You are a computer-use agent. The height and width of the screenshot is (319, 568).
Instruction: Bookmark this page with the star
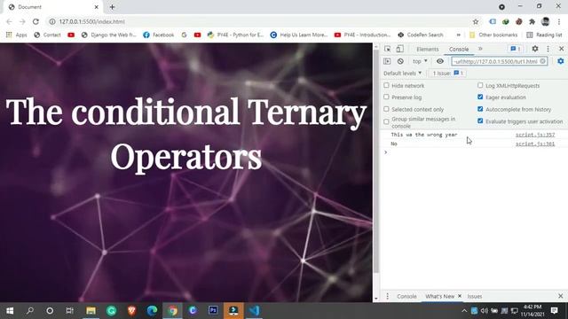(476, 21)
